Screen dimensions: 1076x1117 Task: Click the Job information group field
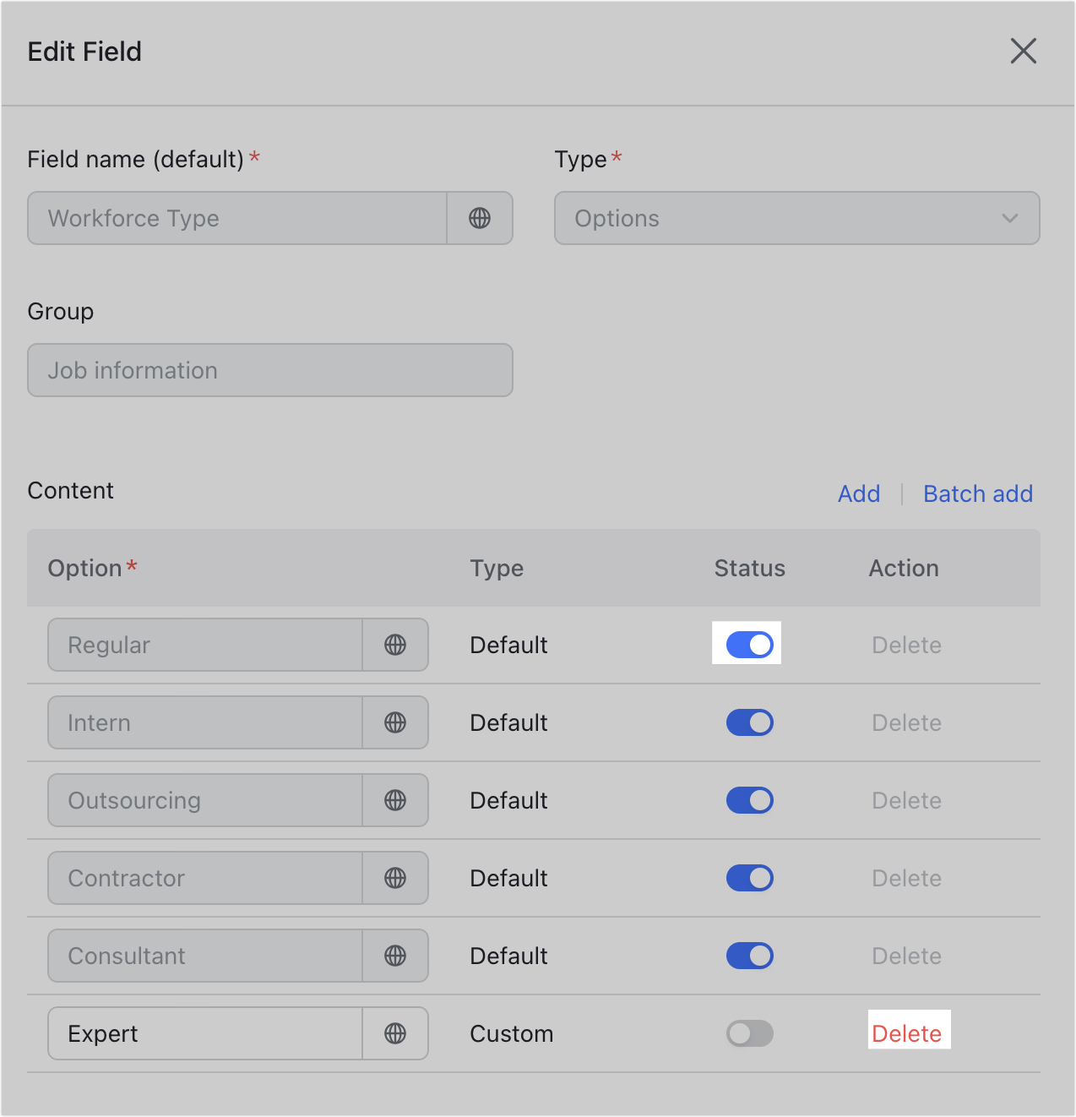pos(270,370)
